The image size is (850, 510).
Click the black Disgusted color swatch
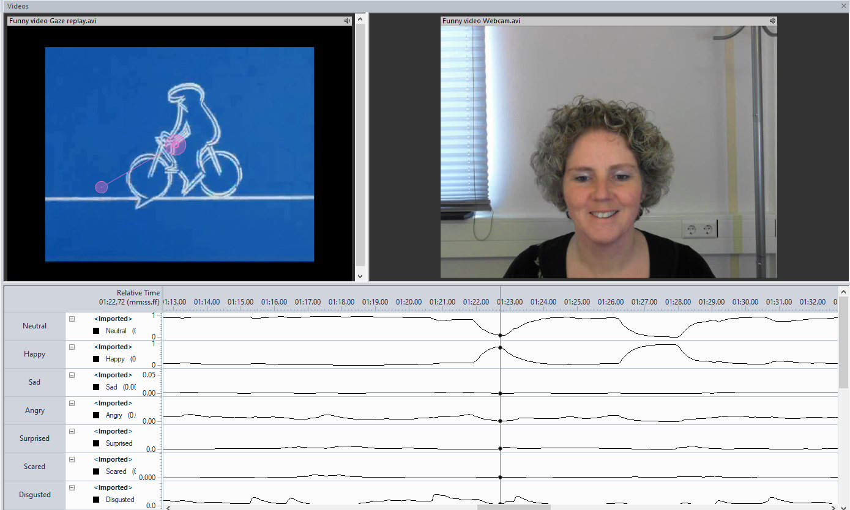point(96,500)
